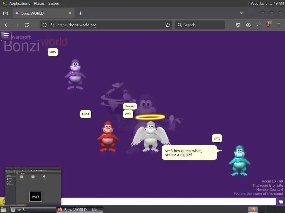Click the Member Count: 4 text
The width and height of the screenshot is (285, 213).
tap(269, 189)
